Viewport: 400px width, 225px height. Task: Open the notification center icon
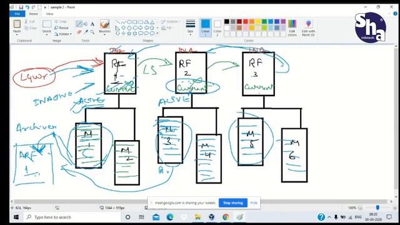[x=389, y=217]
